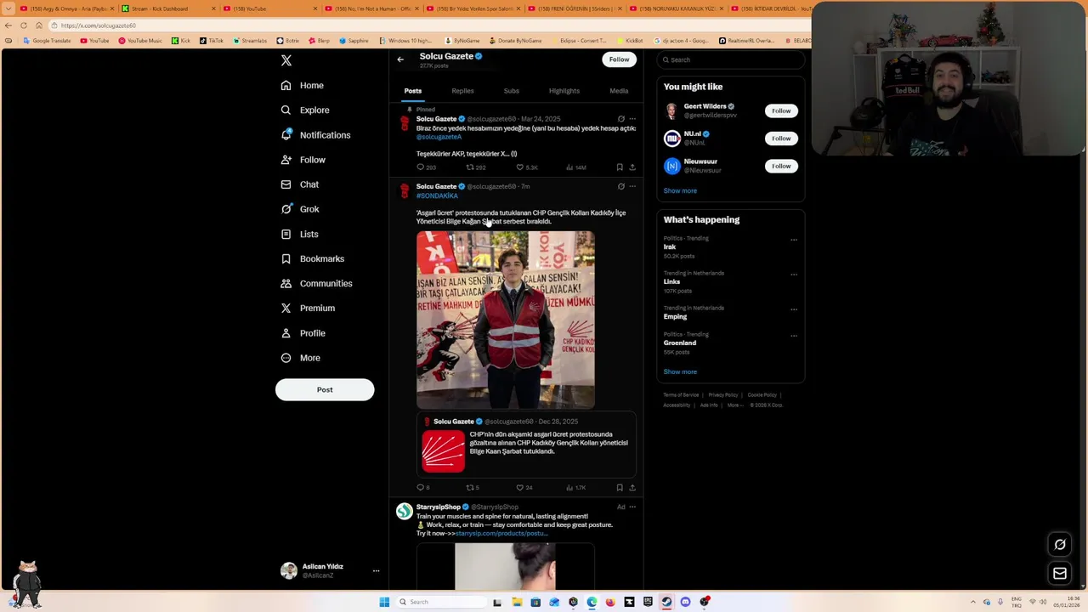Open Discord from the taskbar

685,602
